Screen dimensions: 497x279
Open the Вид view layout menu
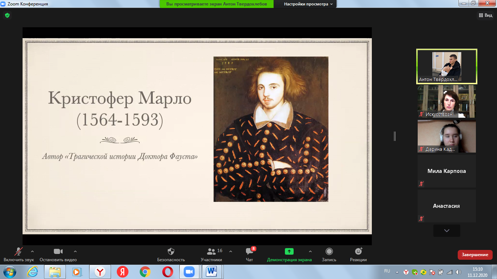tap(485, 15)
